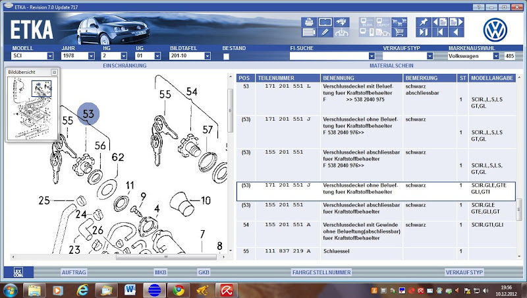Click the printer icon in the ETKA toolbar
The height and width of the screenshot is (298, 527).
coord(308,22)
